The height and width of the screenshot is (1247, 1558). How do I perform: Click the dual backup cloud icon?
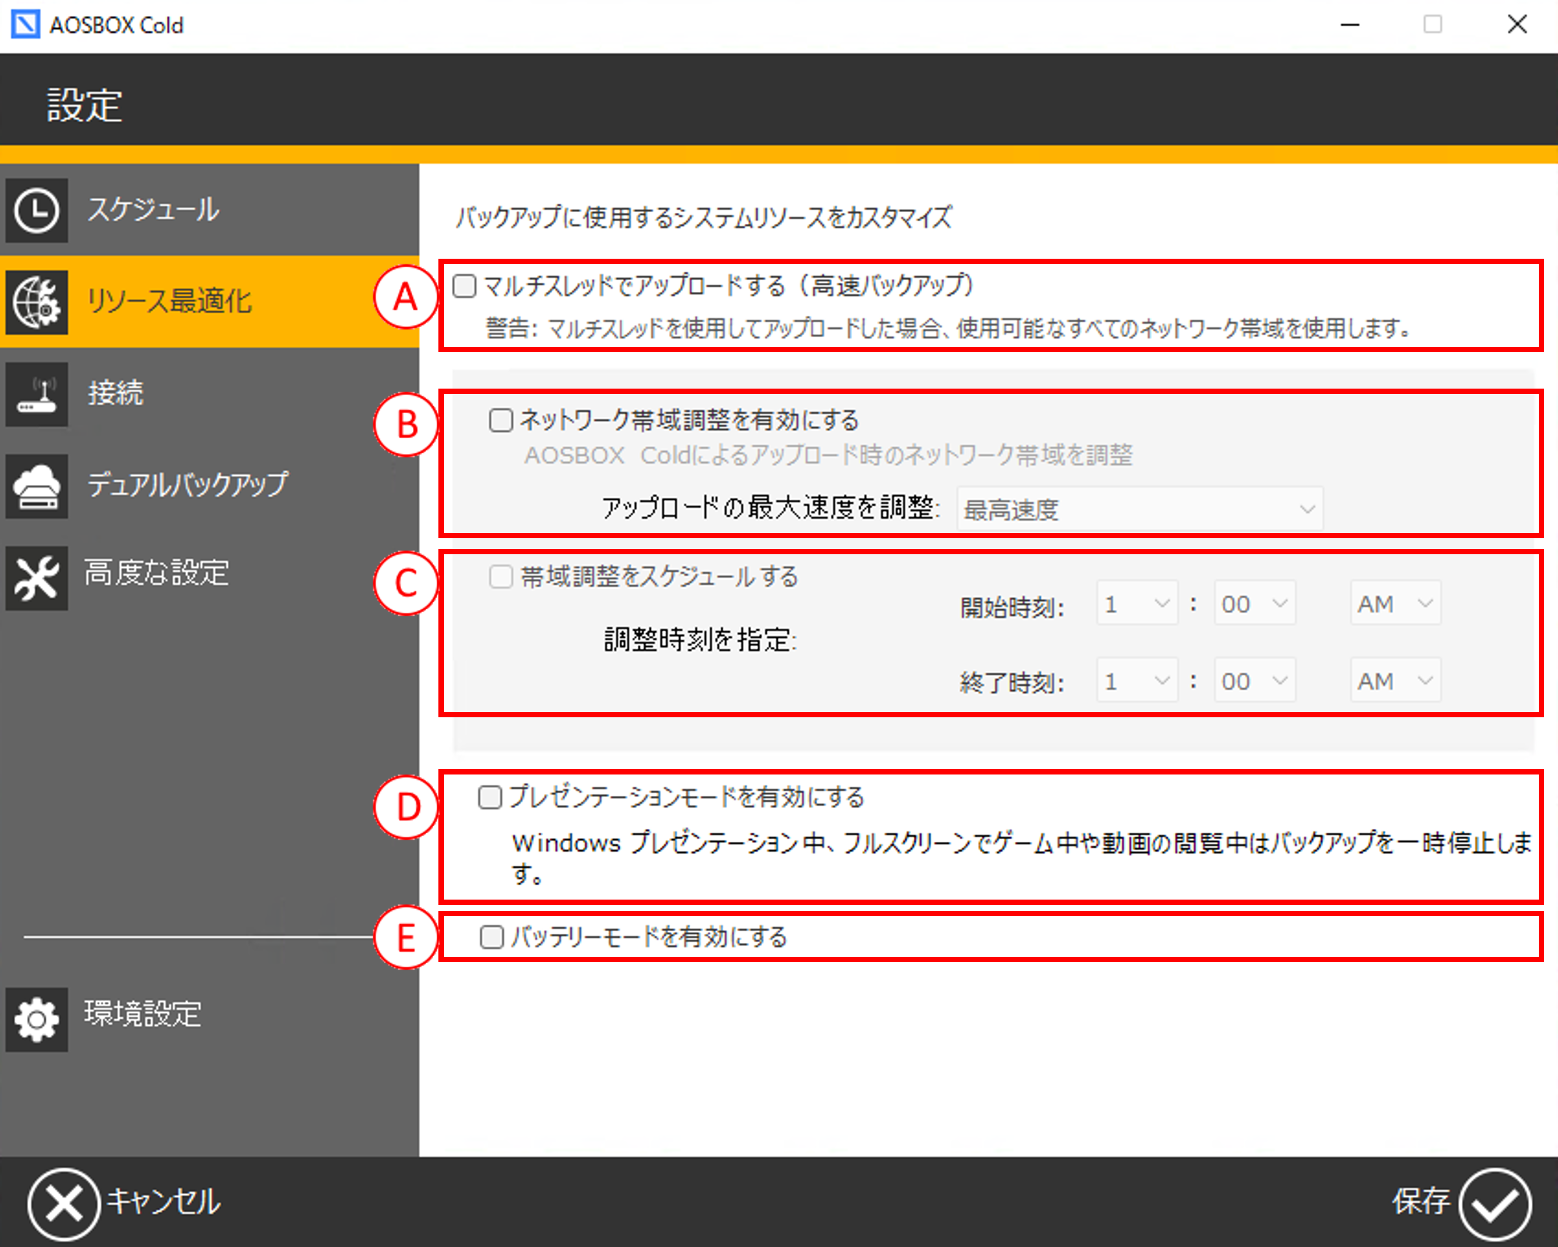pyautogui.click(x=36, y=485)
